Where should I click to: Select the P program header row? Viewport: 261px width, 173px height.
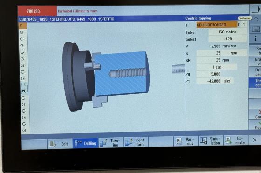click(x=23, y=26)
